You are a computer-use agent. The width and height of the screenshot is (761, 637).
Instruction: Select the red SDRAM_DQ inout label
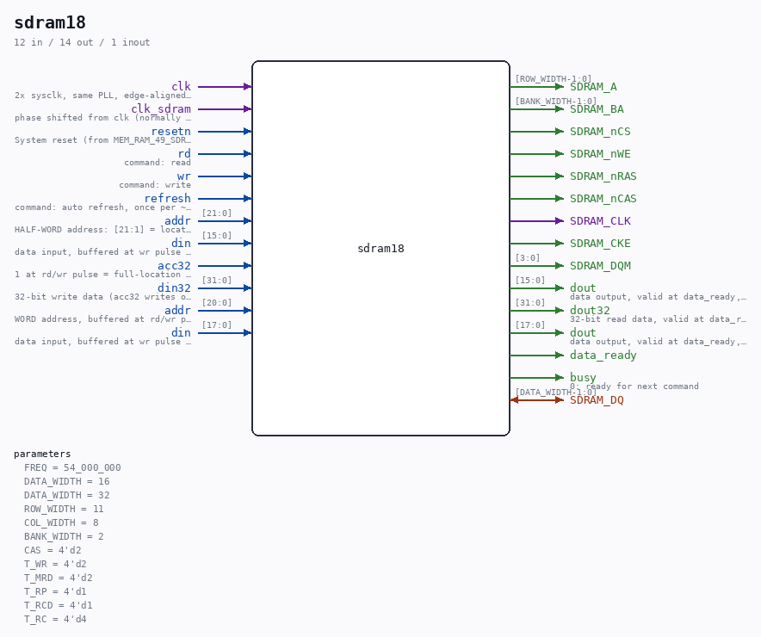click(597, 399)
